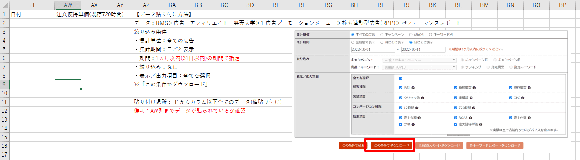This screenshot has width=580, height=160.
Task: Click the help icon beside 注文獲得単価
Action: pos(480,124)
